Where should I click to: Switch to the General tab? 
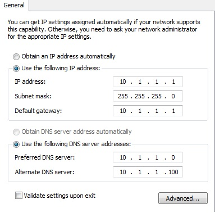tap(14, 5)
